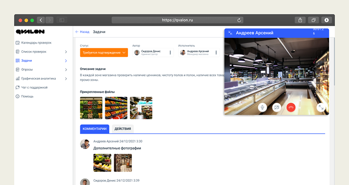Open the Опросы section in the sidebar
Image resolution: width=349 pixels, height=185 pixels.
point(25,69)
